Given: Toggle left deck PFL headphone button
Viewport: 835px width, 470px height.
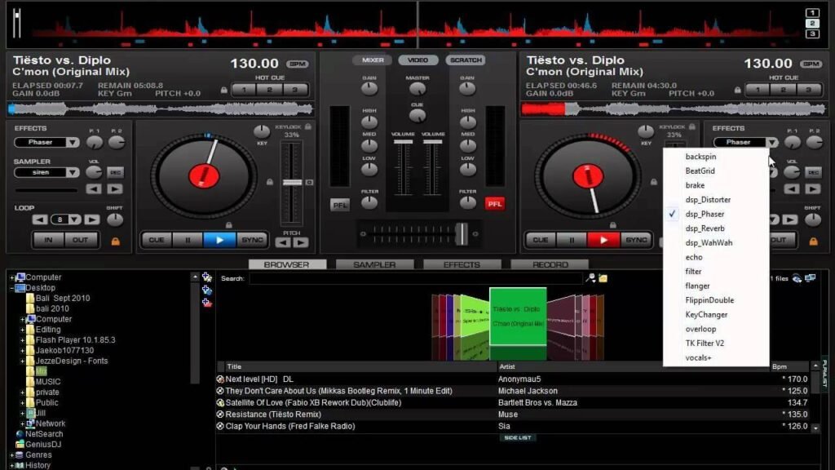Looking at the screenshot, I should pos(340,205).
